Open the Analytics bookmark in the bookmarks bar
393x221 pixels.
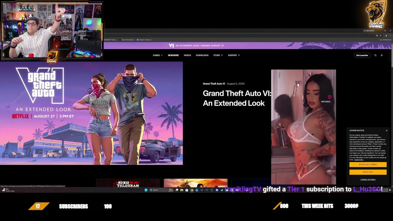(144, 40)
